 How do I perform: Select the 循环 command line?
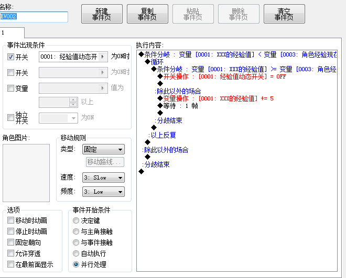point(154,62)
